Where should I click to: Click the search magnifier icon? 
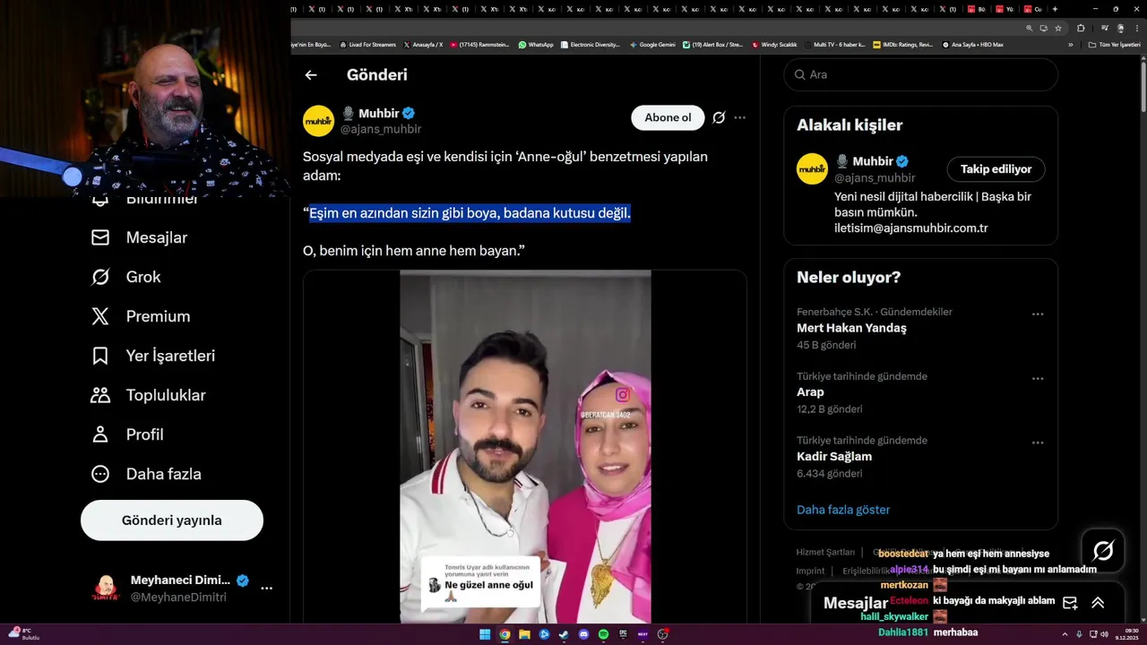click(x=799, y=74)
